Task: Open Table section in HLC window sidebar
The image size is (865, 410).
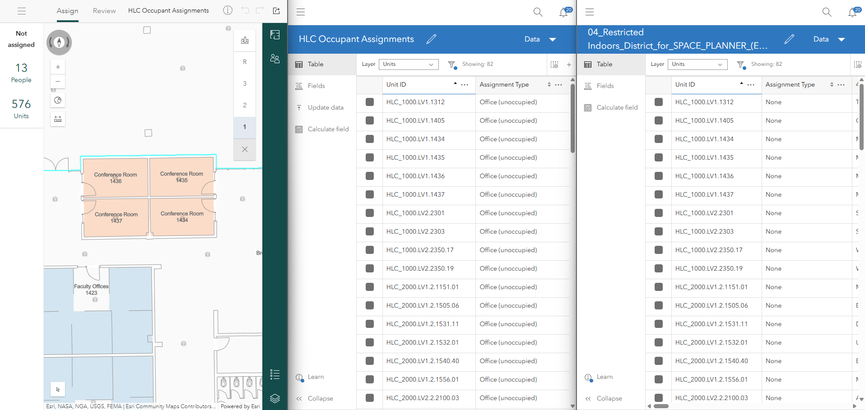Action: pyautogui.click(x=322, y=64)
